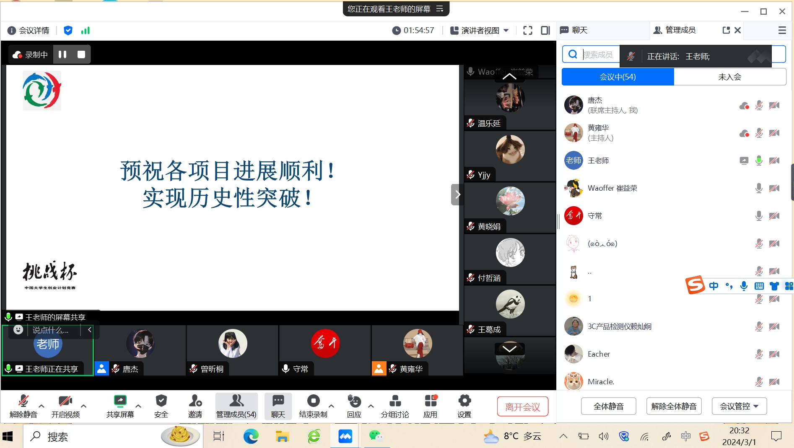Click Mute All (全体静音) button

(608, 406)
